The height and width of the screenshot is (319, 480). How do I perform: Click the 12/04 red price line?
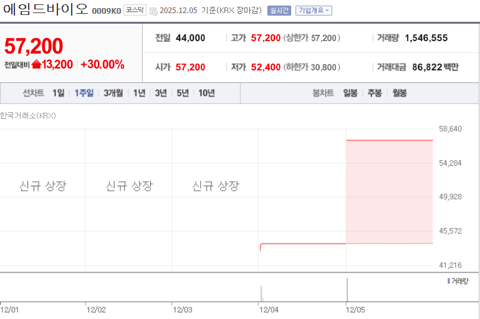click(303, 244)
